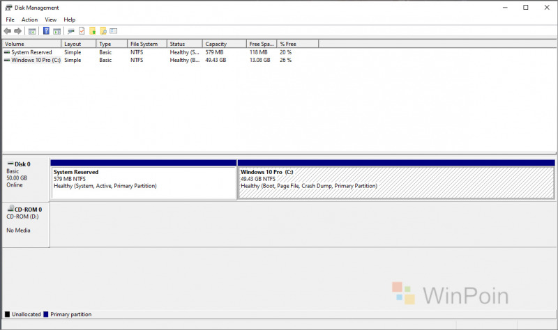Select the CD-ROM 0 label panel
Image resolution: width=558 pixels, height=330 pixels.
26,224
